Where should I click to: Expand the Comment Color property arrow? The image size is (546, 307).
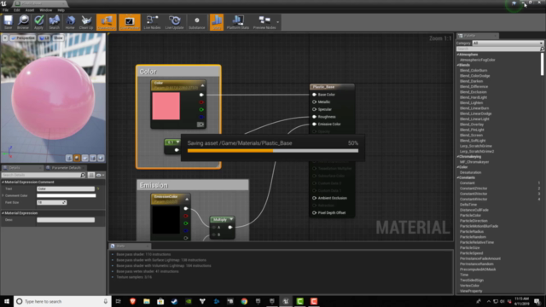pyautogui.click(x=3, y=195)
